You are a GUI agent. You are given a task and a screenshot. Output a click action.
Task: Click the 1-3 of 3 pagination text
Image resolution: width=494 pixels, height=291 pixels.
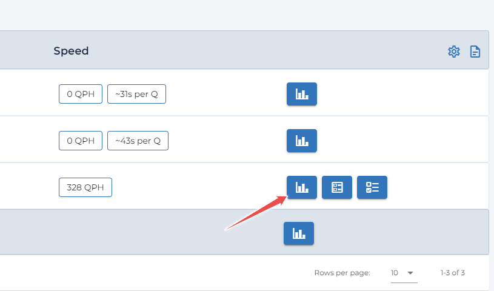tap(456, 273)
